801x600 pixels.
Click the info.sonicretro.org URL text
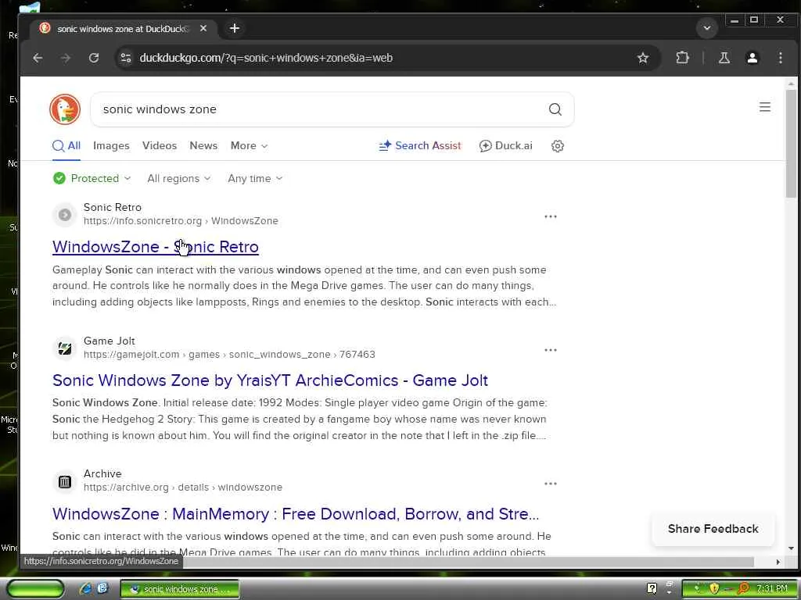coord(181,221)
